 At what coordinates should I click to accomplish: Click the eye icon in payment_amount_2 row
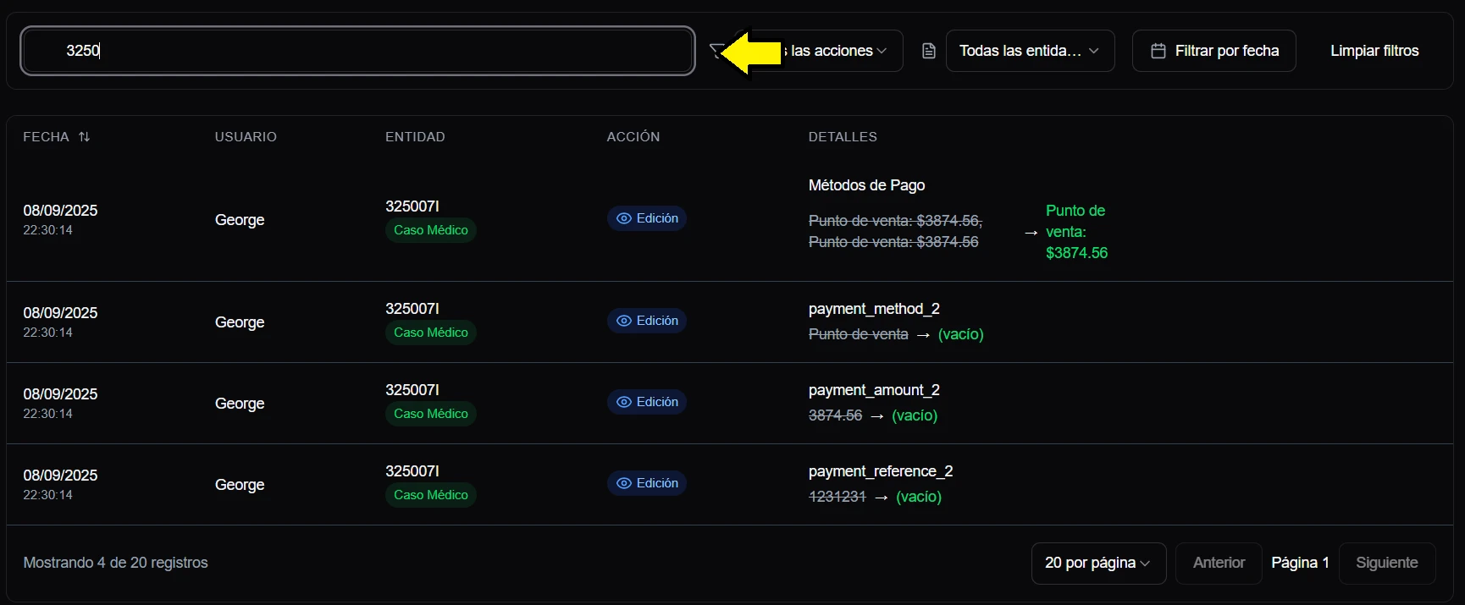(x=624, y=402)
